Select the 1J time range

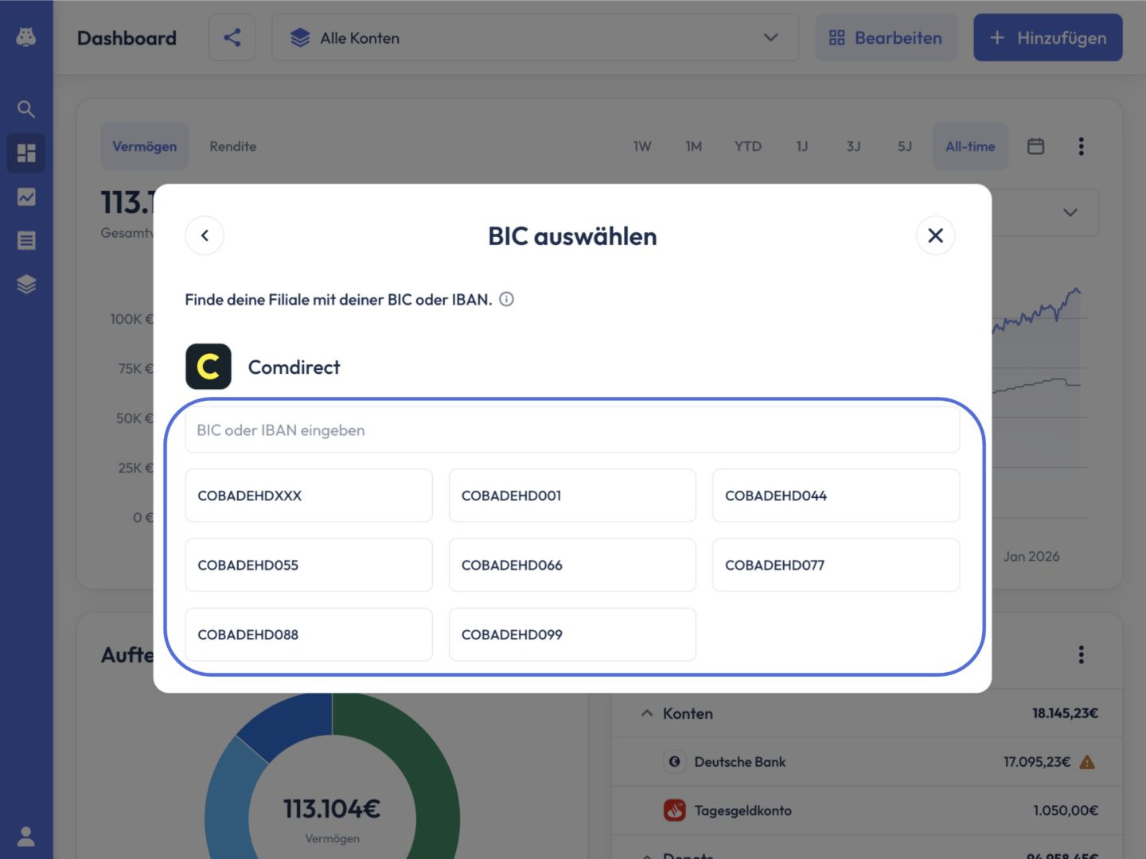point(802,146)
